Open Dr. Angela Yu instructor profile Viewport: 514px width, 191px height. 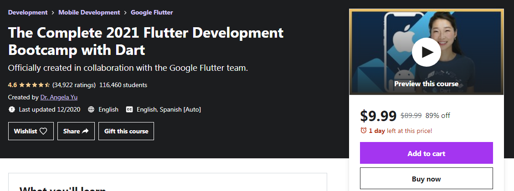(59, 97)
